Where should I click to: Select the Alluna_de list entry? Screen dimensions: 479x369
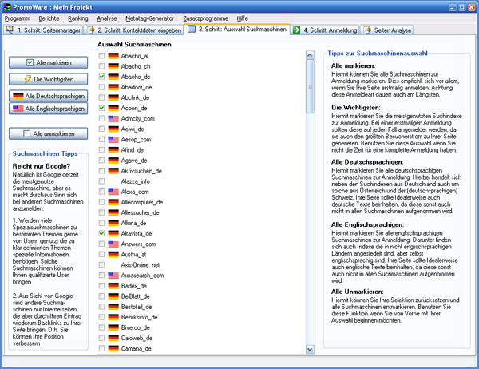[133, 223]
